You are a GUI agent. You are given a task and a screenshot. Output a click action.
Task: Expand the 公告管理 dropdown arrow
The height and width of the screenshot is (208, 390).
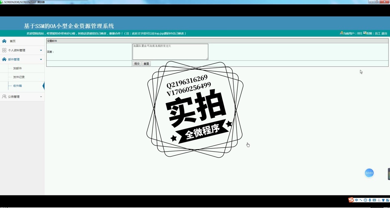[x=41, y=96]
